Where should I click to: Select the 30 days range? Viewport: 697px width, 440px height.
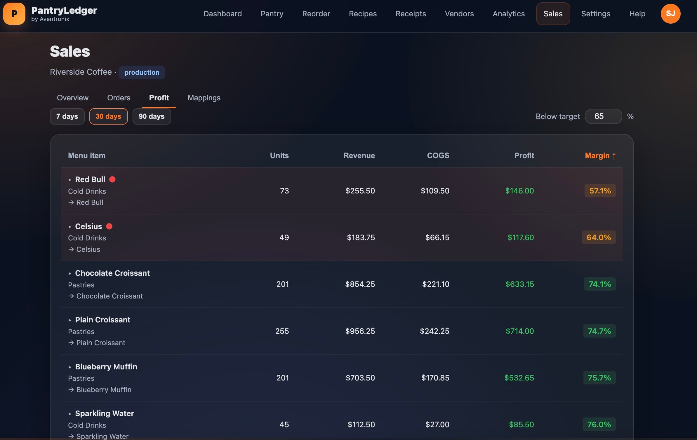(x=108, y=116)
